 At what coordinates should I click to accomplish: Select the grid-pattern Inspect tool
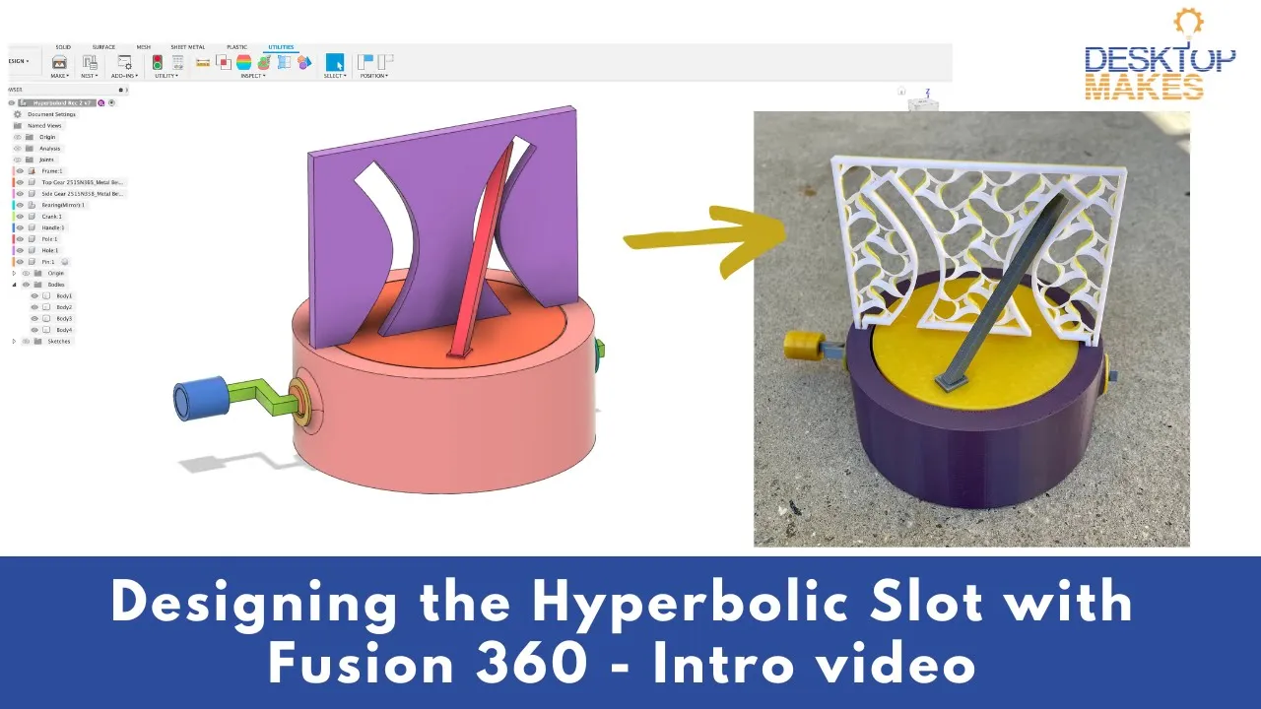coord(284,62)
